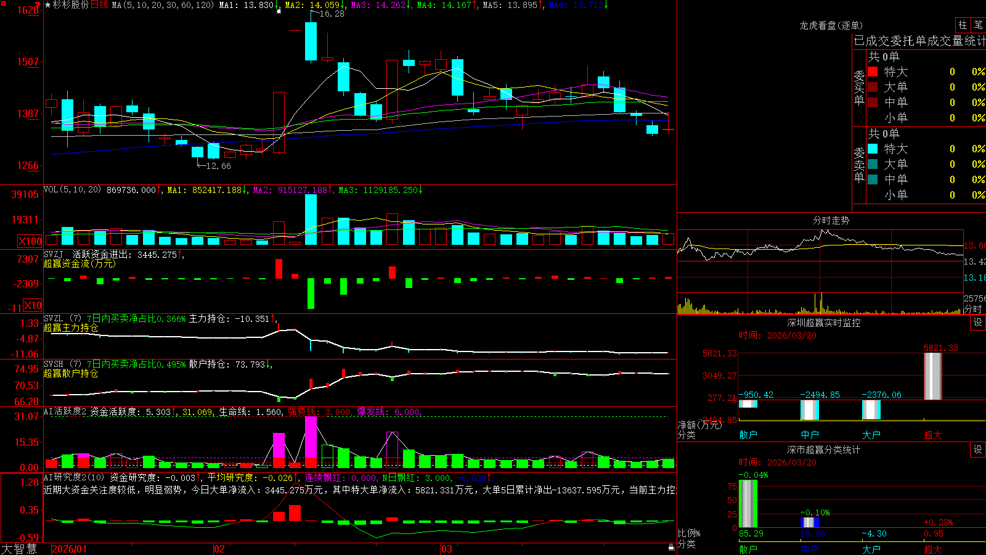Click the 超赢散户持仓 label
The width and height of the screenshot is (986, 555).
point(71,373)
